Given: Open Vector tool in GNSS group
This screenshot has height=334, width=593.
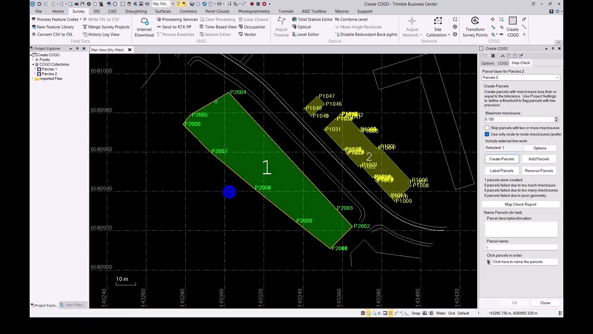Looking at the screenshot, I should click(x=247, y=34).
